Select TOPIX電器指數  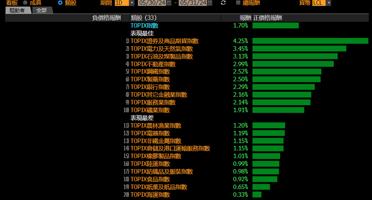pyautogui.click(x=150, y=133)
